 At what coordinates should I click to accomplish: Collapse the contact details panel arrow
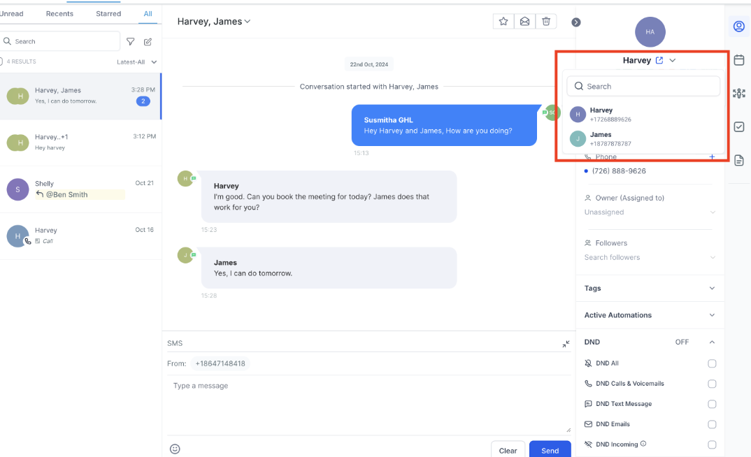576,22
